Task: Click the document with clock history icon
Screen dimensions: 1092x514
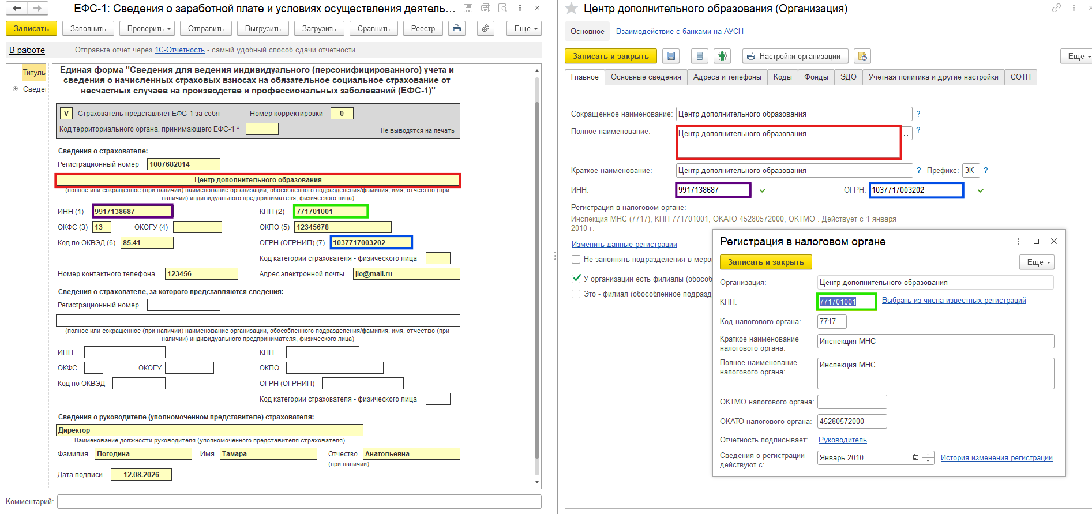Action: tap(862, 56)
